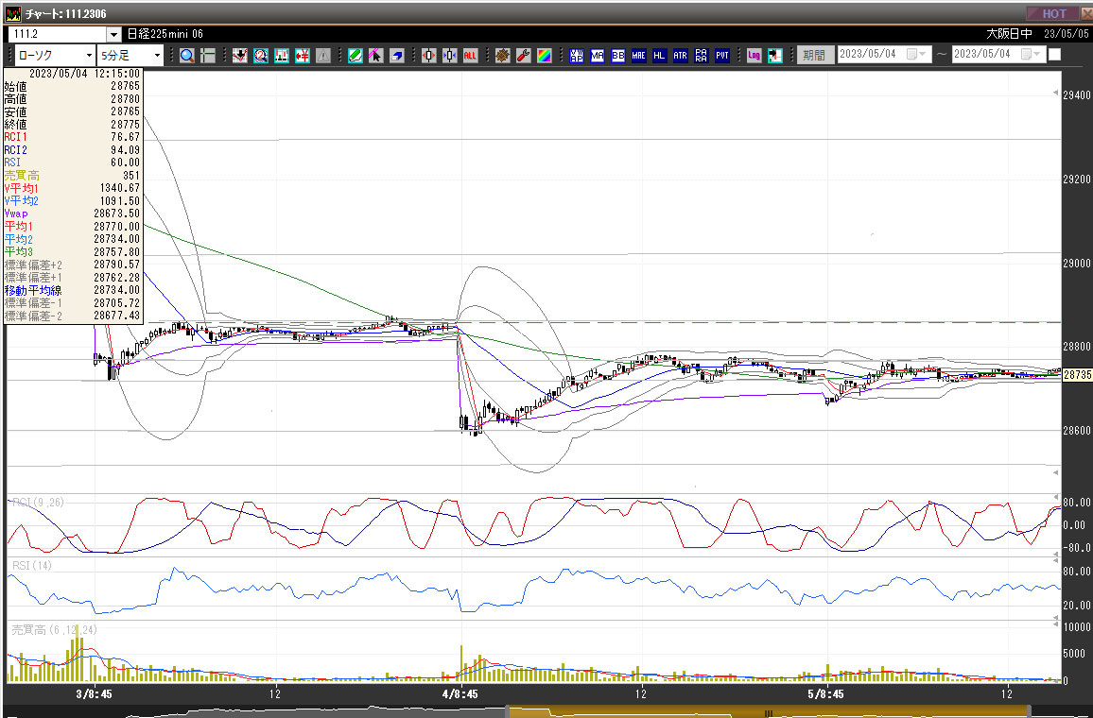Toggle the PARA parabolic indicator
This screenshot has height=718, width=1093.
tap(702, 55)
